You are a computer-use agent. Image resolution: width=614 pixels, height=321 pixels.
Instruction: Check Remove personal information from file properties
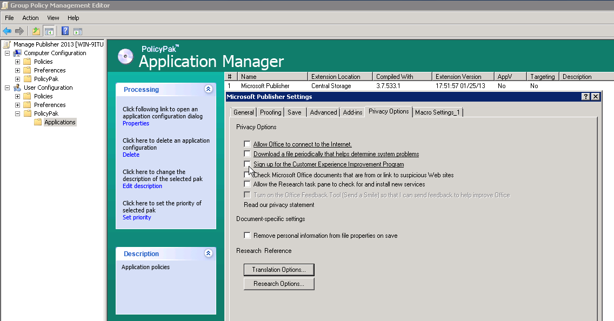click(x=247, y=235)
